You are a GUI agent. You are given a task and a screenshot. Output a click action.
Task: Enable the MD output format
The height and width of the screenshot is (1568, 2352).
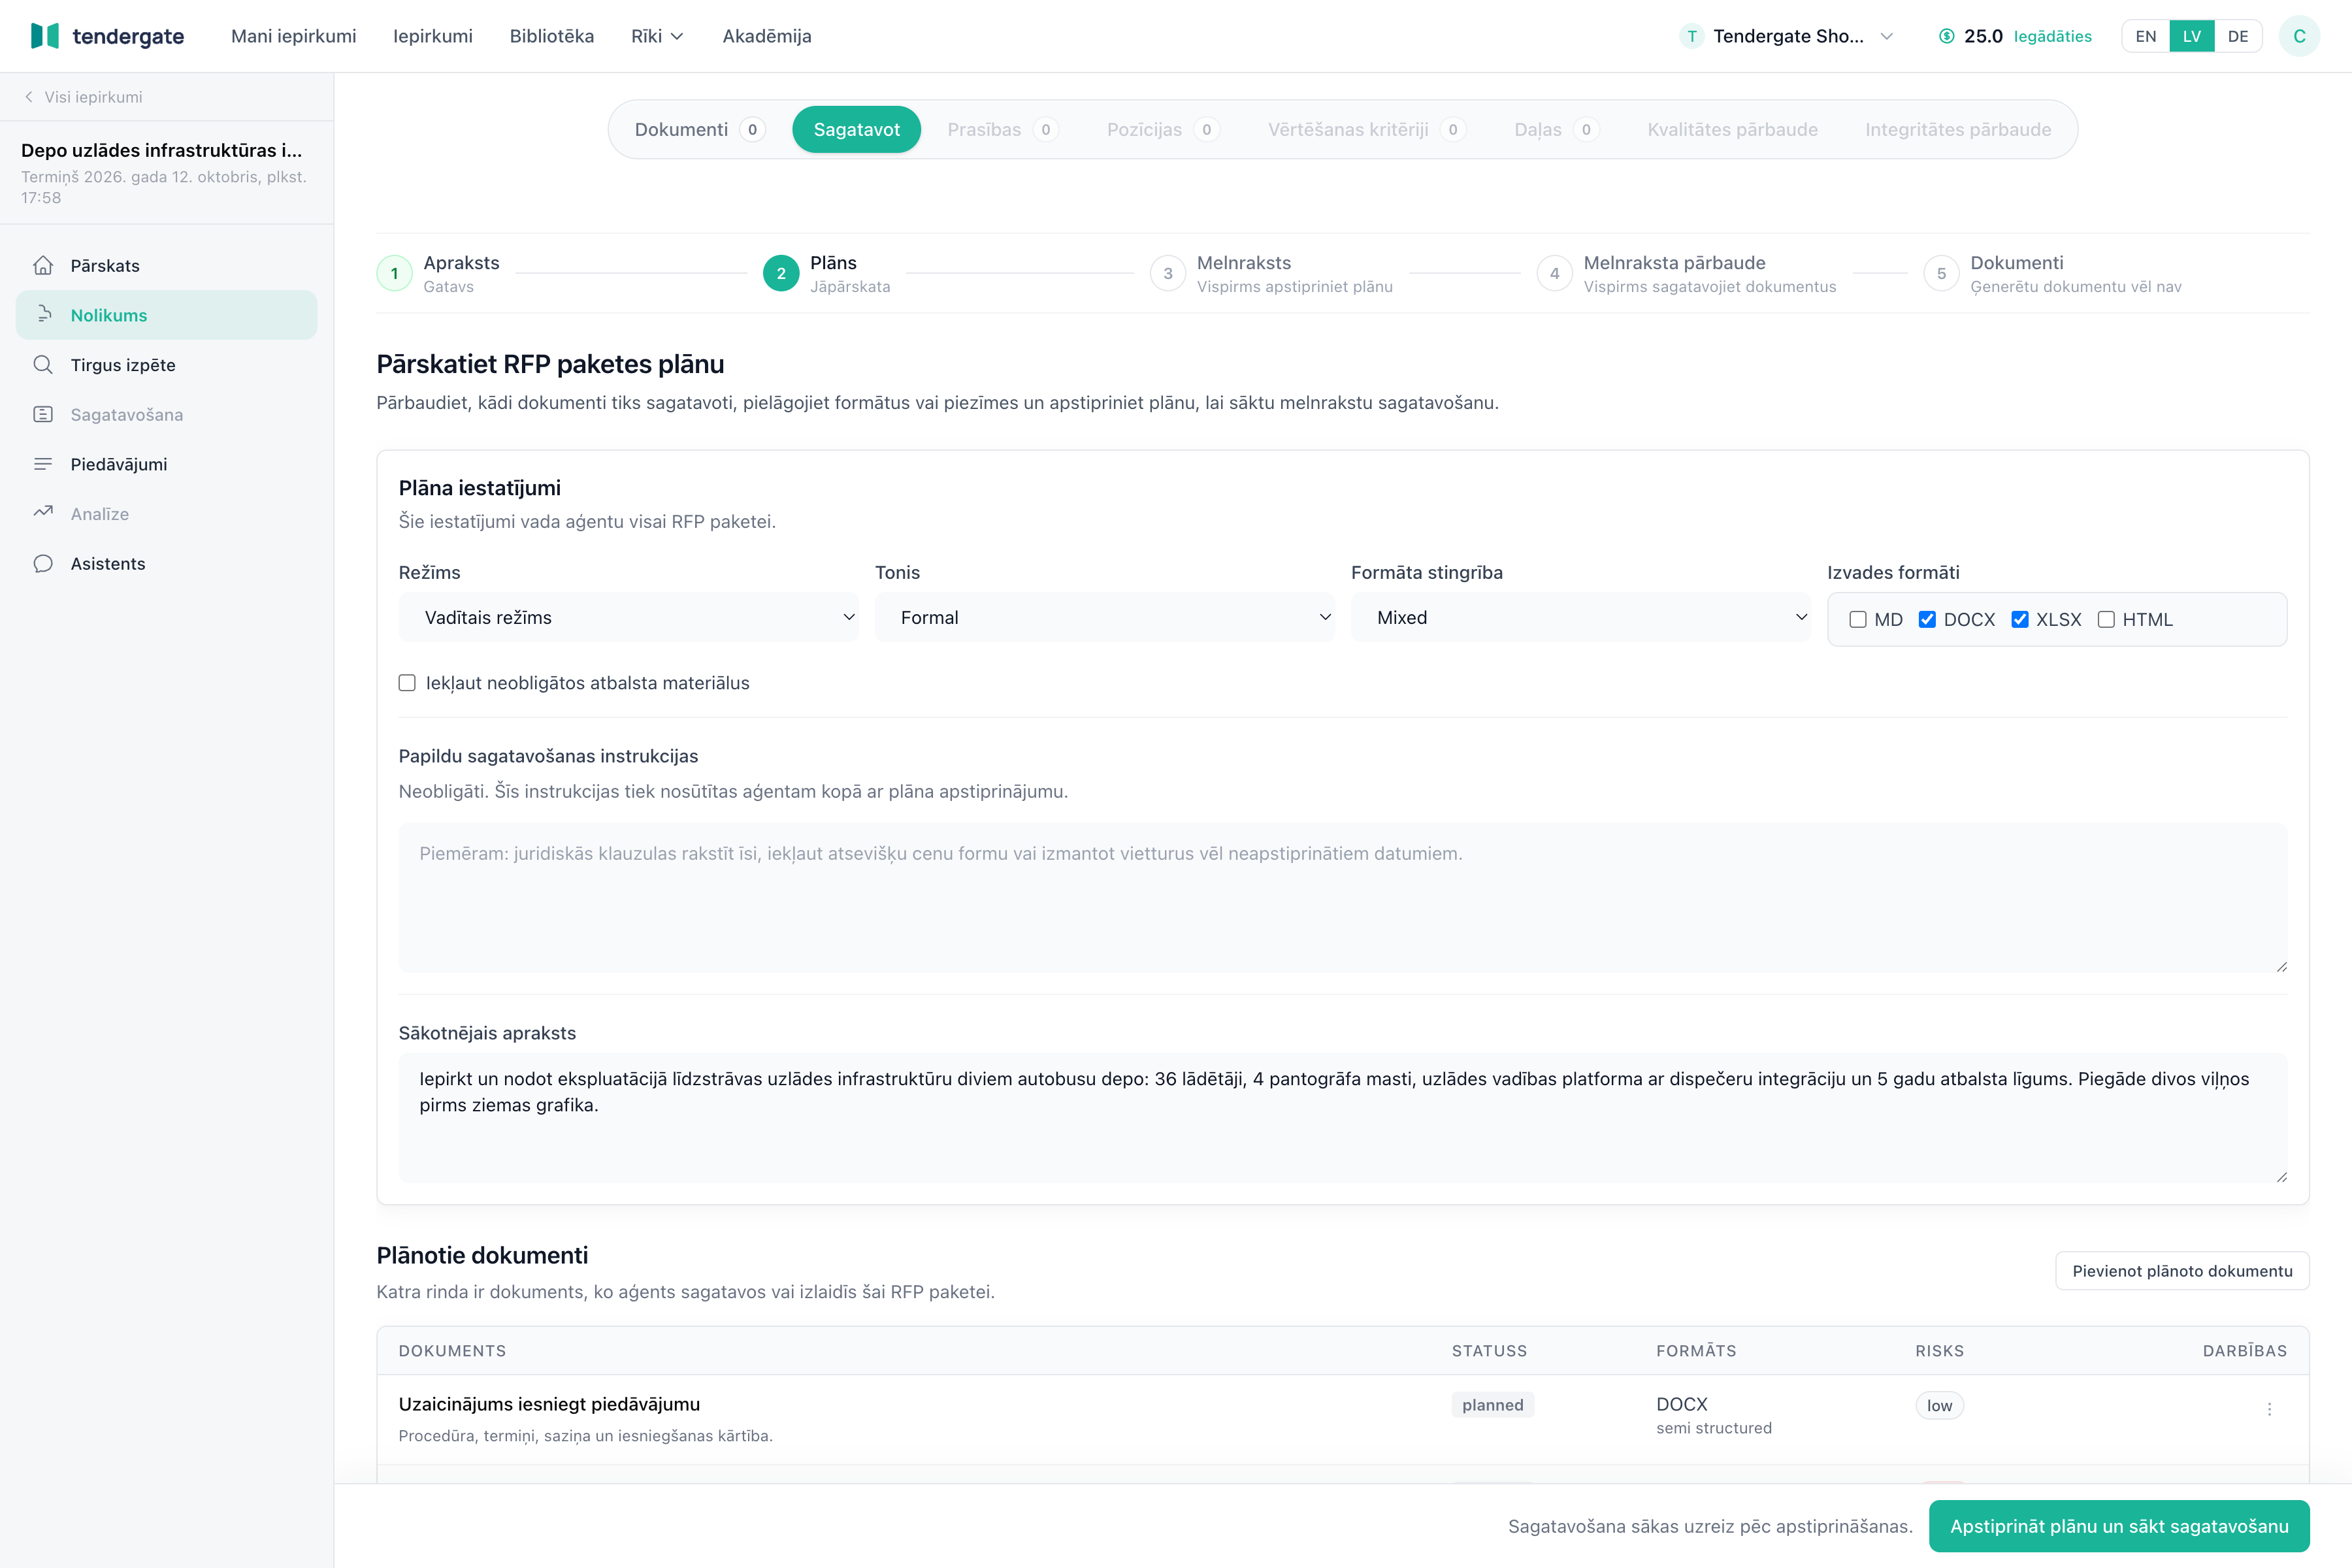click(1858, 619)
